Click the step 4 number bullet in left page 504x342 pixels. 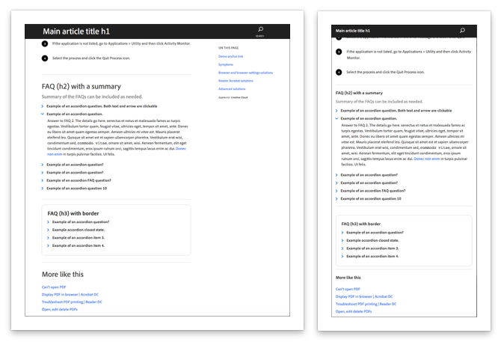(45, 58)
